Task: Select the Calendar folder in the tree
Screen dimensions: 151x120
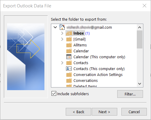Action: [81, 51]
